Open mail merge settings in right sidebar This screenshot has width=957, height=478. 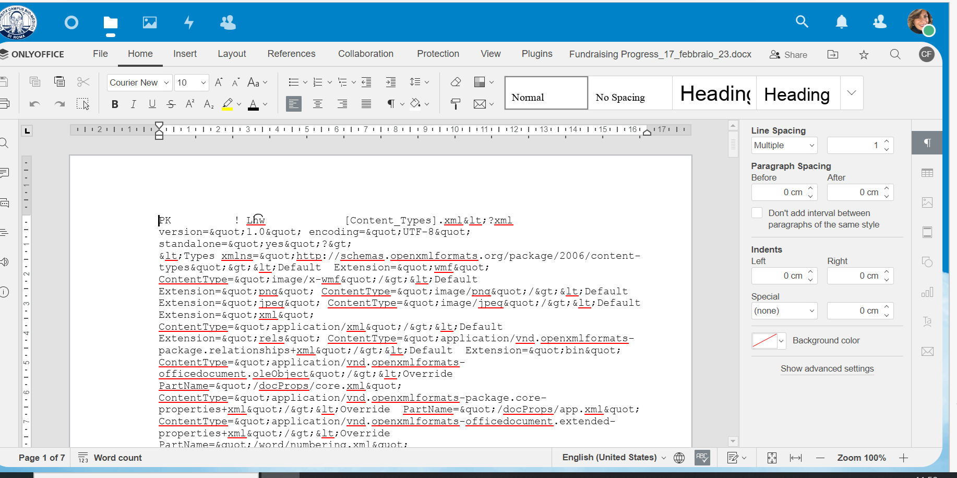[x=927, y=351]
